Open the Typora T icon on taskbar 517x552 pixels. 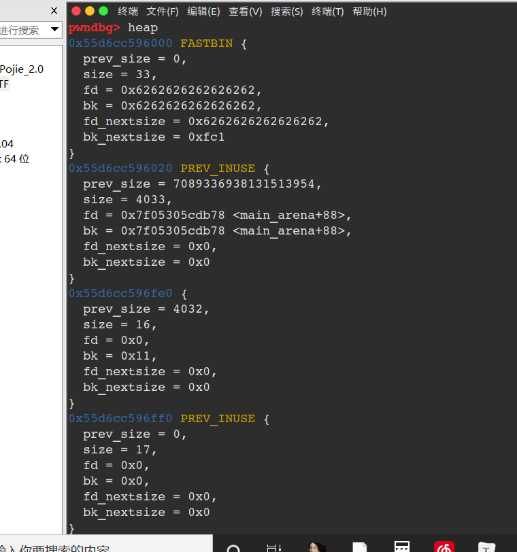coord(486,548)
